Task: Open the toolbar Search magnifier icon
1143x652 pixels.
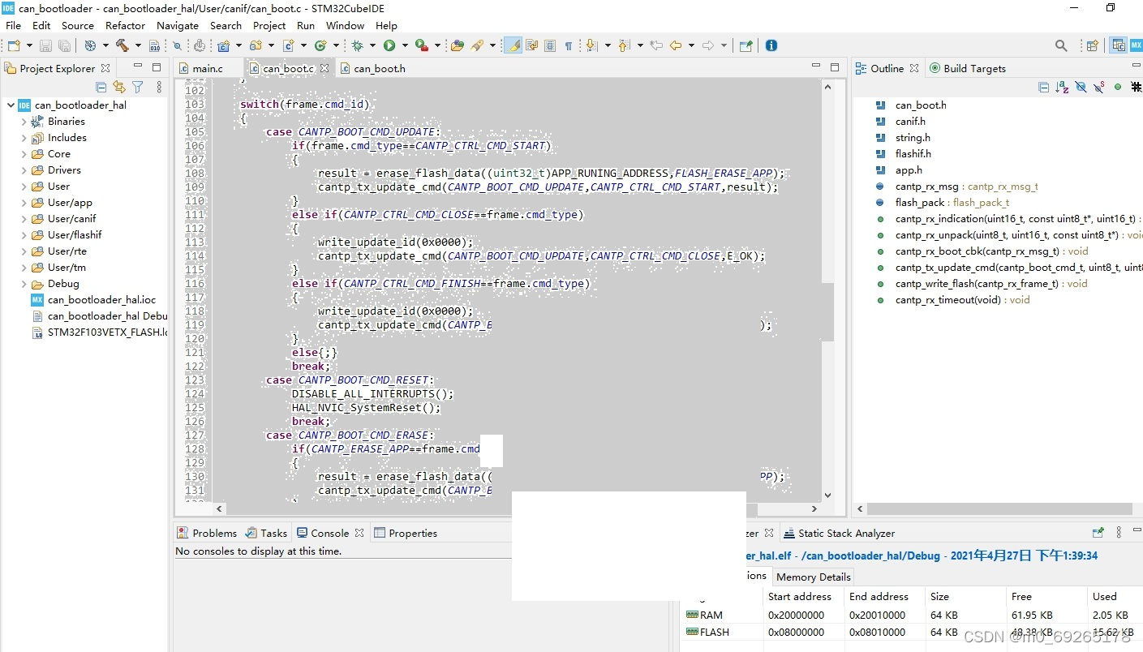Action: pyautogui.click(x=1061, y=45)
